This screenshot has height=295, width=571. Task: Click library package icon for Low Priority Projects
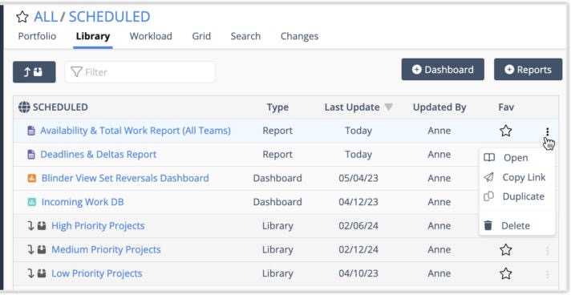pyautogui.click(x=42, y=273)
